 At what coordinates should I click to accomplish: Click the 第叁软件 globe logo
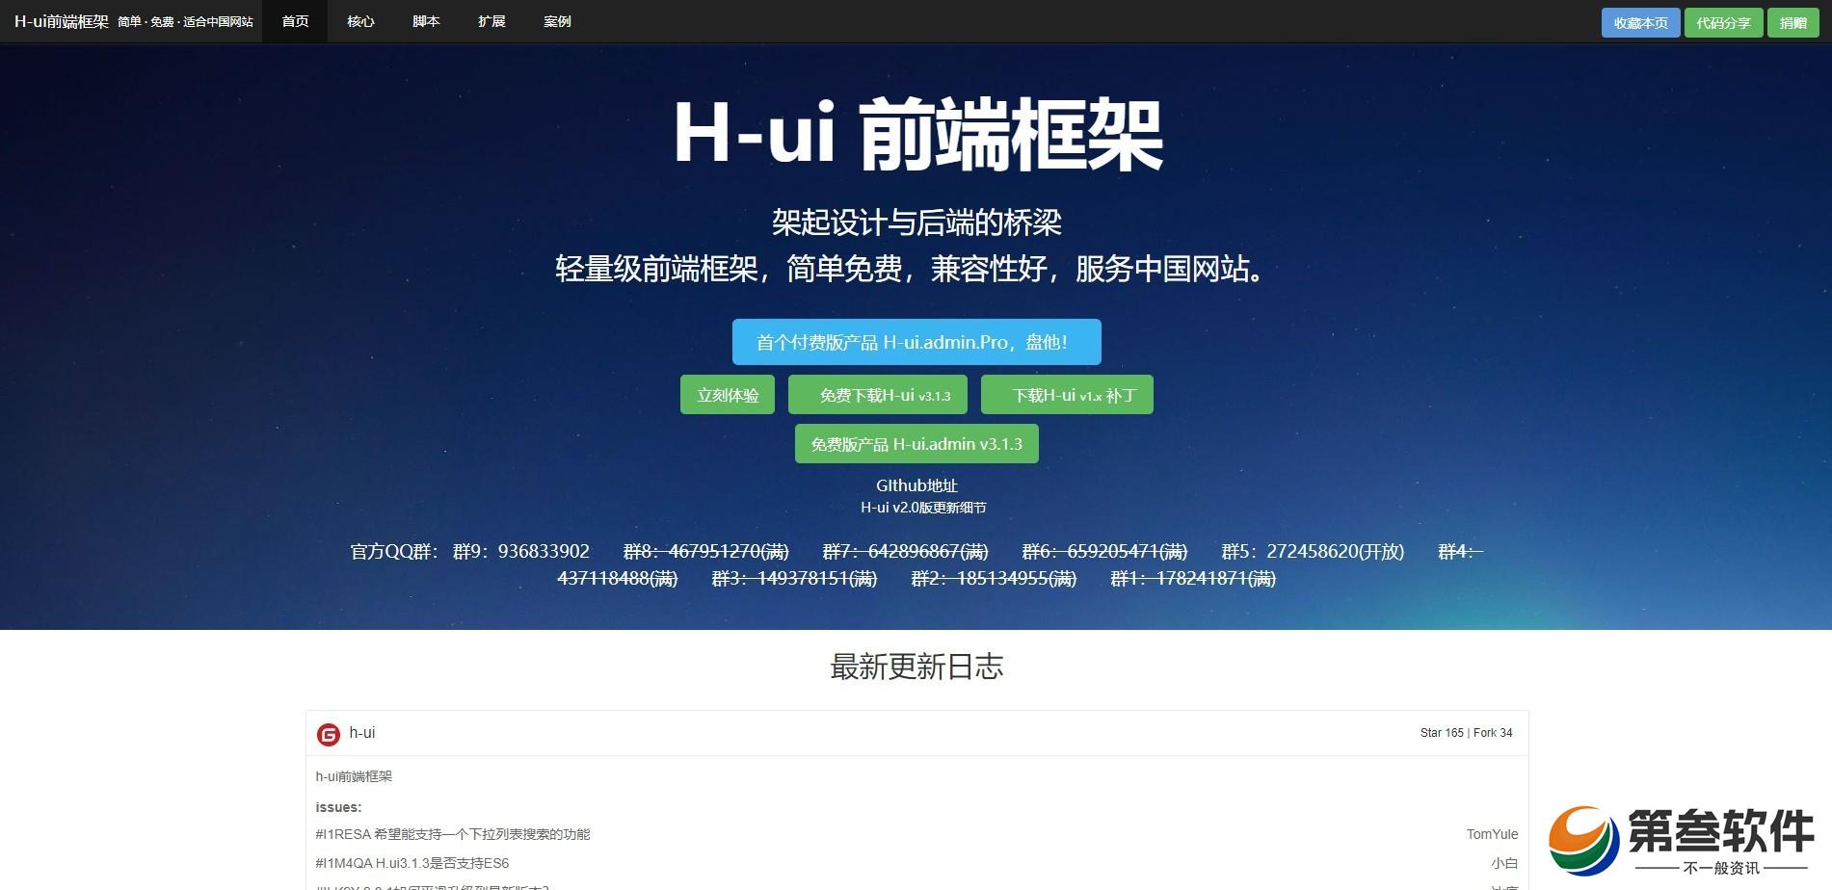pyautogui.click(x=1582, y=840)
